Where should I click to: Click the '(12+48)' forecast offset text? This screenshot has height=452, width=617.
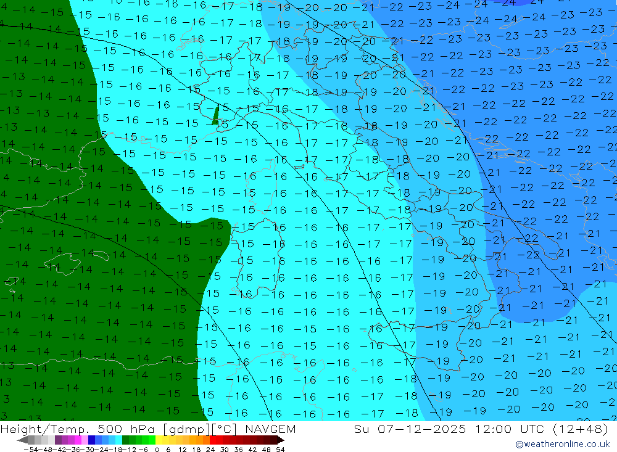tap(581, 429)
